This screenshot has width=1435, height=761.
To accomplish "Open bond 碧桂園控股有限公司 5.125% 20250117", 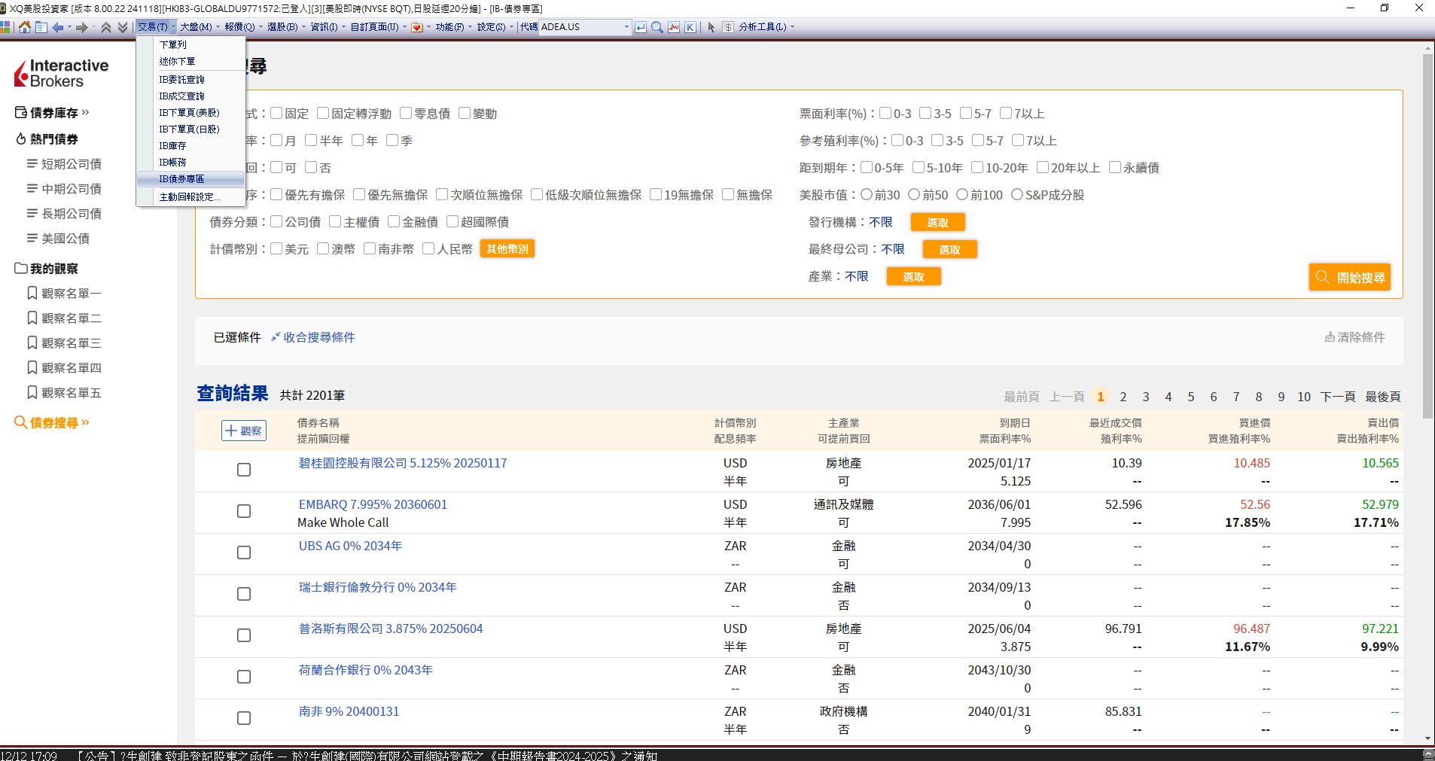I will click(x=403, y=463).
